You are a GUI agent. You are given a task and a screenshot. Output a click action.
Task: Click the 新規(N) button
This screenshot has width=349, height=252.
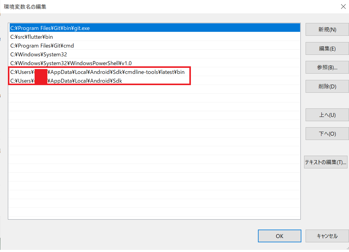327,29
